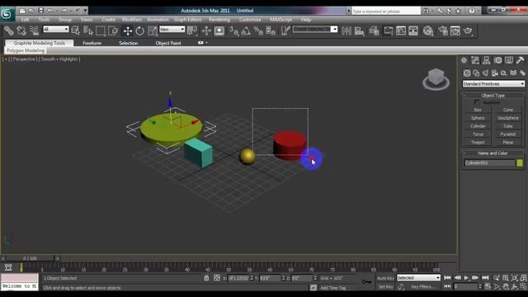Click the Pyramid primitive button
528x297 pixels.
click(x=508, y=134)
